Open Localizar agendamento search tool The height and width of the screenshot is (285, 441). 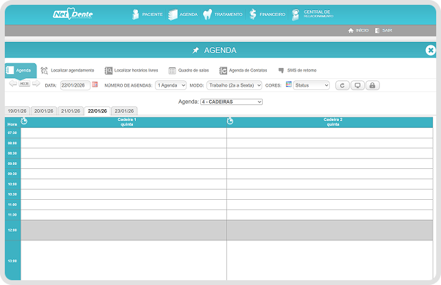tap(67, 70)
